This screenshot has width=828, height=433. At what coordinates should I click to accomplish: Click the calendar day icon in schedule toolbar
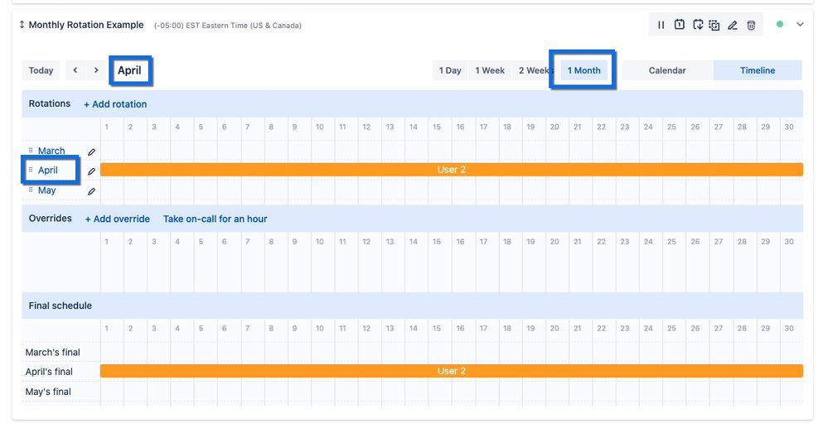[x=680, y=25]
